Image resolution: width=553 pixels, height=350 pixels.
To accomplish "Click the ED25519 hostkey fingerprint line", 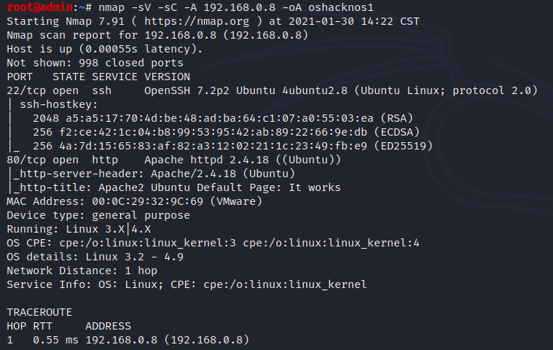I will (x=232, y=146).
